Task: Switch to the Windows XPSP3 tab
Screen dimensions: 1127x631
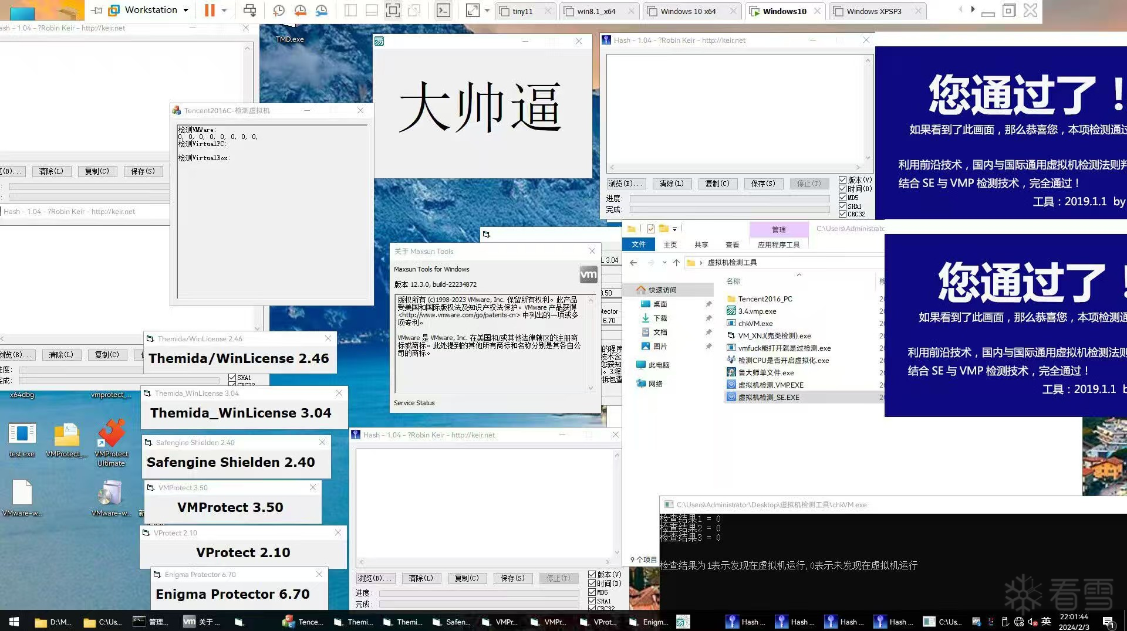Action: pos(875,11)
